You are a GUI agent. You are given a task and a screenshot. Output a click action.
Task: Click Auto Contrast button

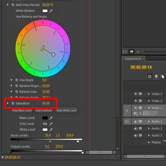click(44, 111)
